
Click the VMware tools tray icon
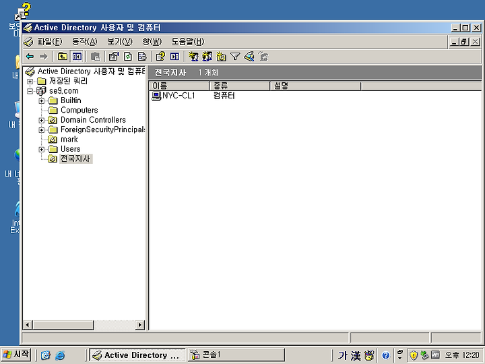point(435,355)
